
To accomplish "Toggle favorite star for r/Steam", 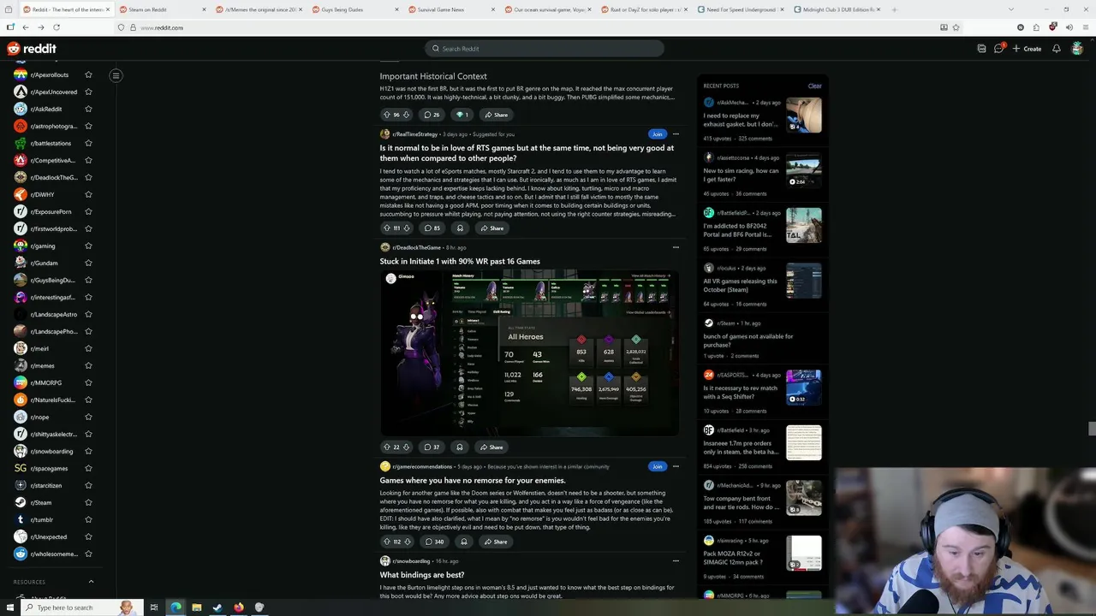I will 88,502.
